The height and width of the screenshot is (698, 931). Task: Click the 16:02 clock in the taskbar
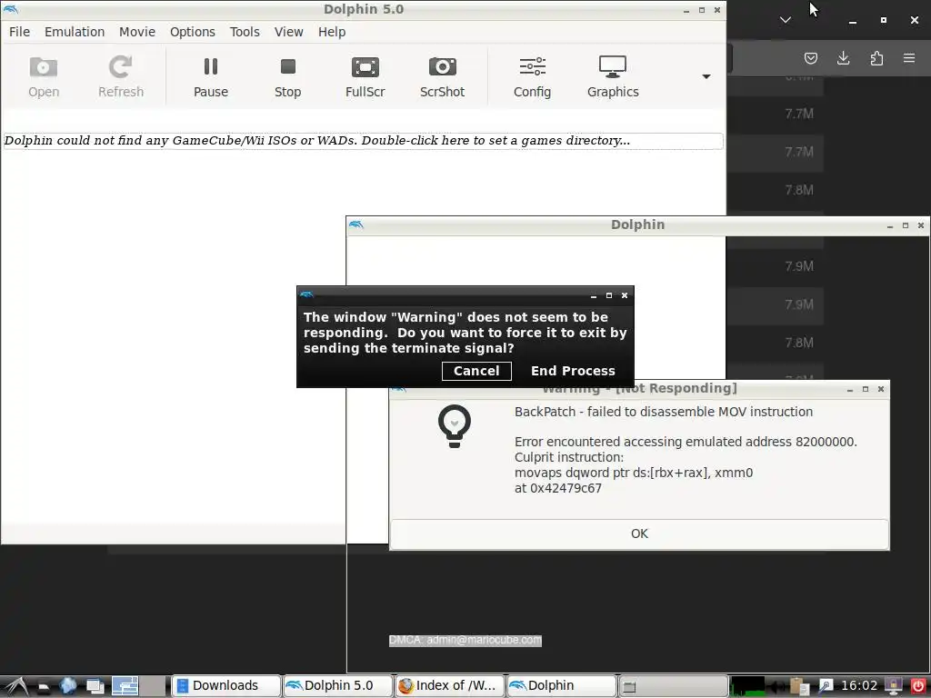859,685
